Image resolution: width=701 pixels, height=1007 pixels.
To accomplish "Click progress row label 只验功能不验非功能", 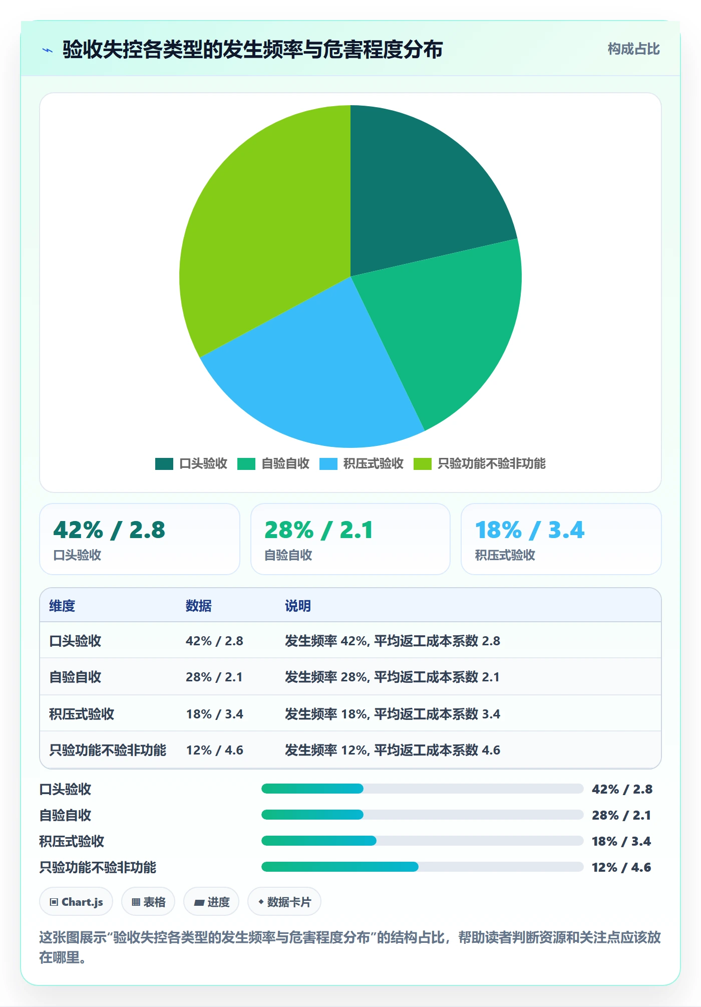I will point(98,867).
